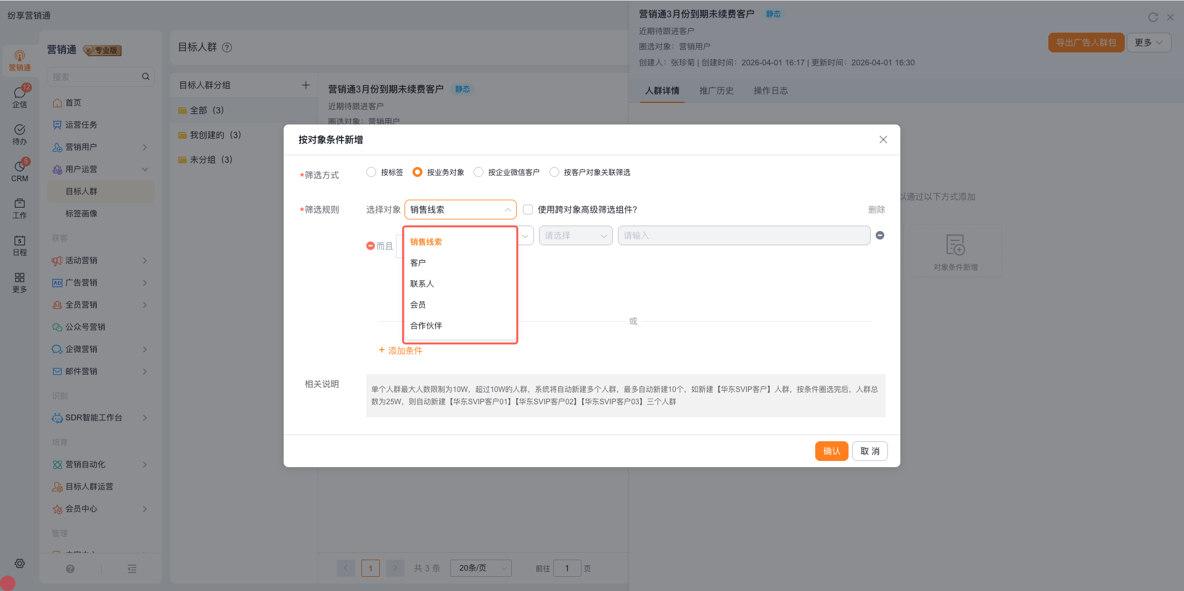1184x591 pixels.
Task: Open the 请选择 operator dropdown
Action: pyautogui.click(x=576, y=235)
